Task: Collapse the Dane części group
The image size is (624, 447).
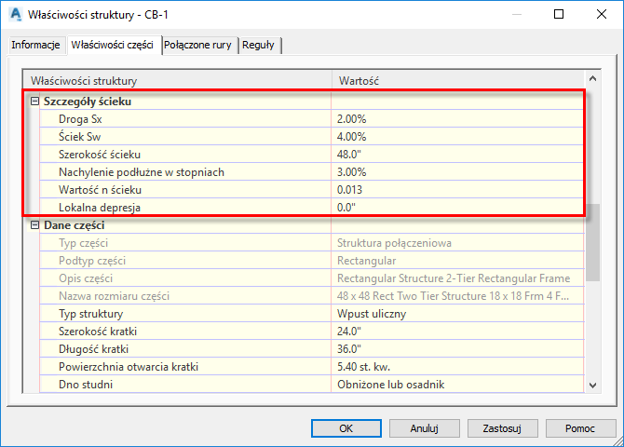Action: coord(34,225)
